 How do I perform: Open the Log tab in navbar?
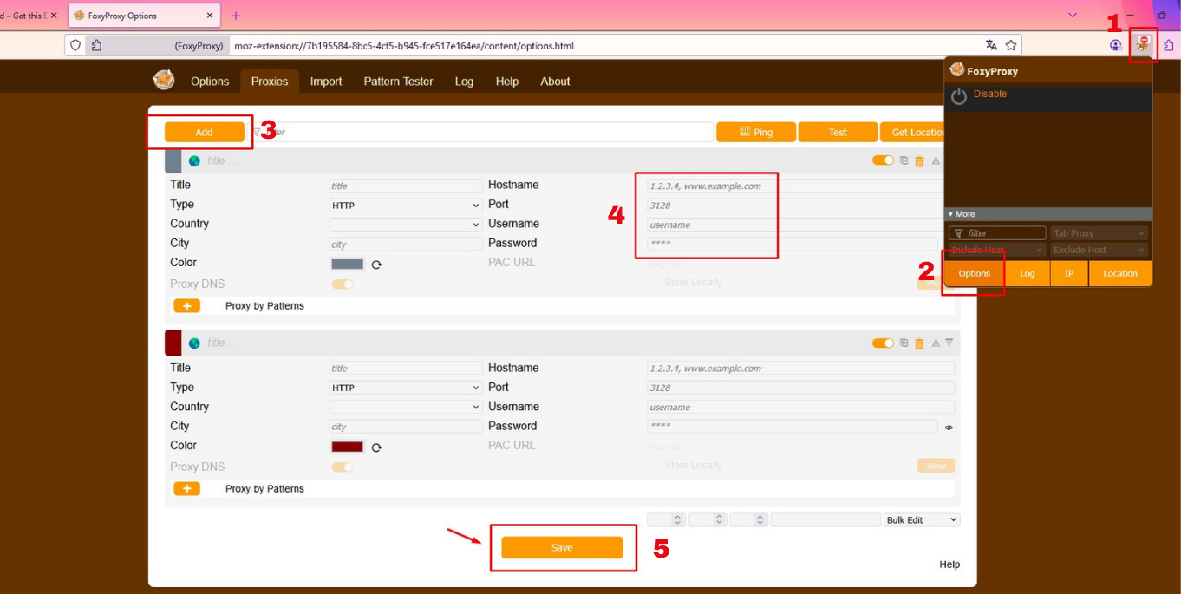tap(465, 82)
